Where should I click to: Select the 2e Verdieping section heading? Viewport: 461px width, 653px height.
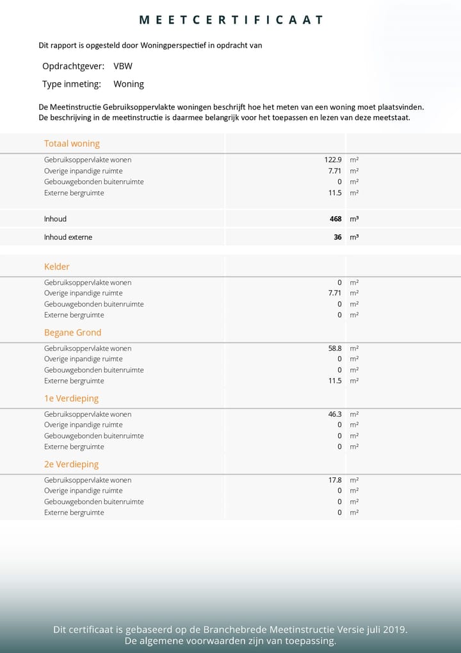pos(71,464)
